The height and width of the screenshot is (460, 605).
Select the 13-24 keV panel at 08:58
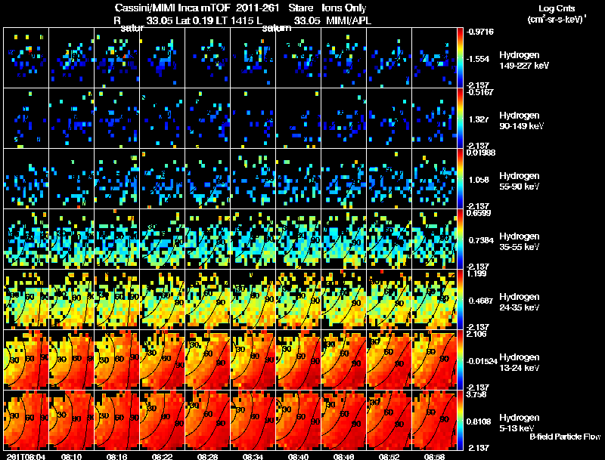(x=434, y=360)
